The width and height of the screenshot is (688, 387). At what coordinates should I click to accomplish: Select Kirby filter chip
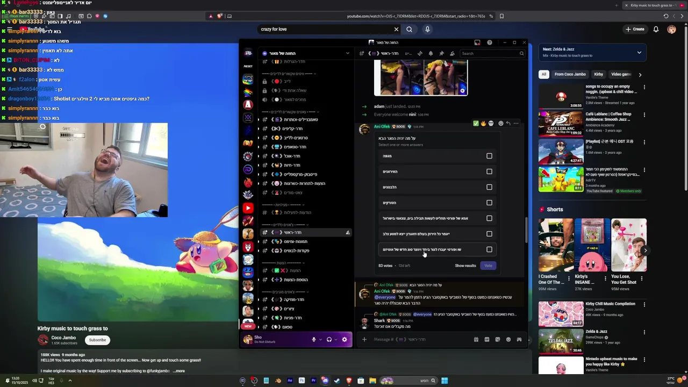pyautogui.click(x=598, y=74)
